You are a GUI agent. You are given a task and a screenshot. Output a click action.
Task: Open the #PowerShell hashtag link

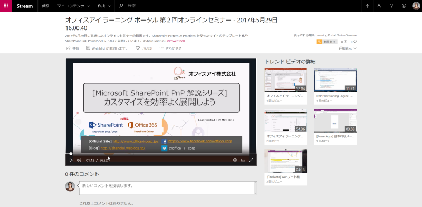point(176,41)
